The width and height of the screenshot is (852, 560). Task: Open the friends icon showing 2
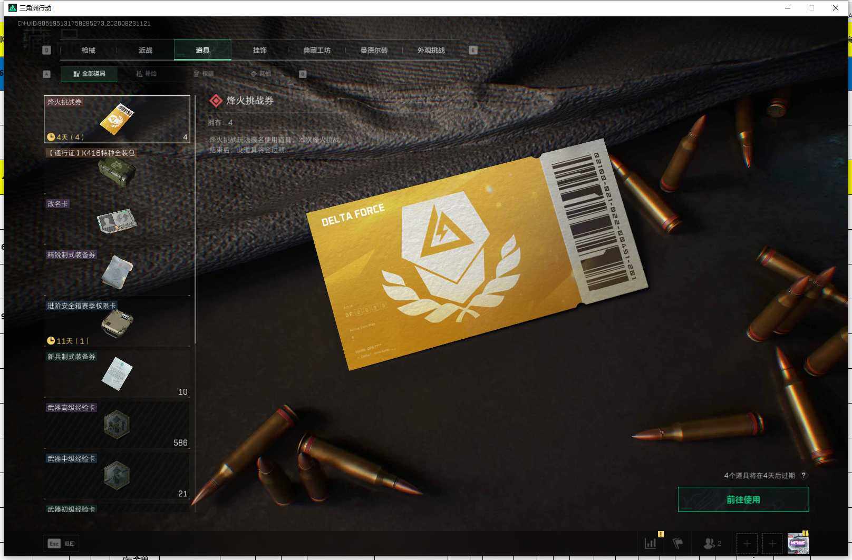point(712,543)
